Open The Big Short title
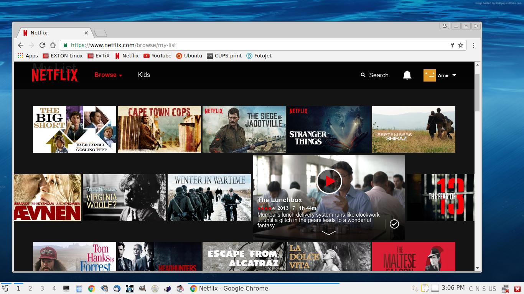This screenshot has width=524, height=294. click(74, 129)
